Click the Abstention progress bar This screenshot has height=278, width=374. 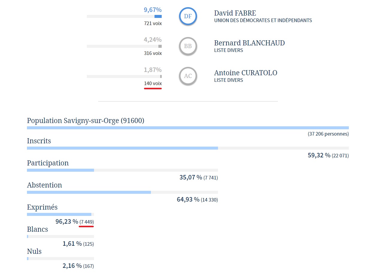(x=122, y=192)
